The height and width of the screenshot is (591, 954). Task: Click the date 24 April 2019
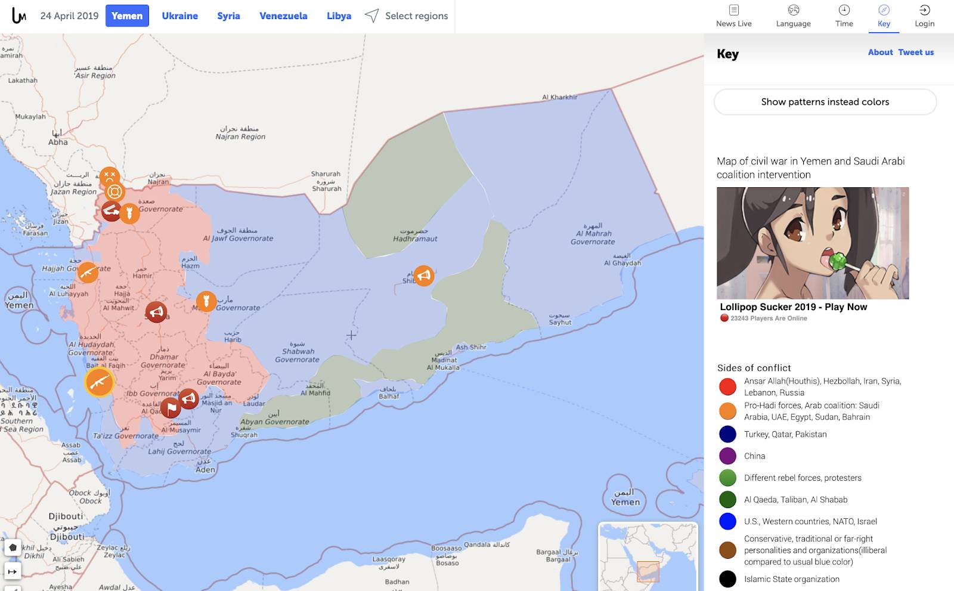pos(69,16)
